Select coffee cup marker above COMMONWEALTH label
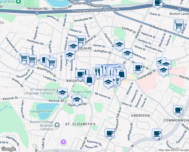This screenshot has width=189, height=152. pos(178,110)
